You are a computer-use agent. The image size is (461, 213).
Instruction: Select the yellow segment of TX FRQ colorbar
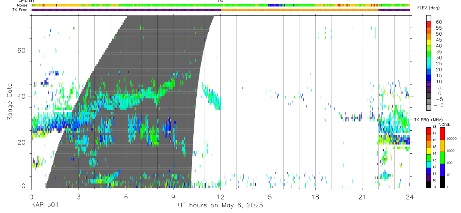tap(429, 151)
